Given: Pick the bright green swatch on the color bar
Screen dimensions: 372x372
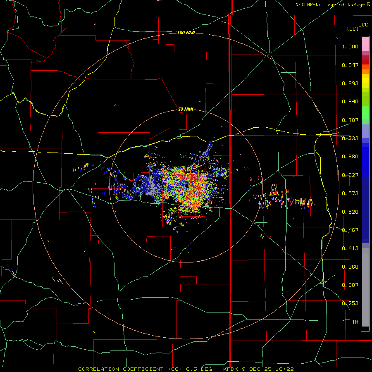Looking at the screenshot, I should [365, 113].
